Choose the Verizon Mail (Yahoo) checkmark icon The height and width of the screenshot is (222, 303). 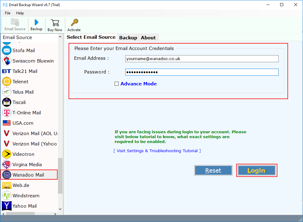(7, 144)
